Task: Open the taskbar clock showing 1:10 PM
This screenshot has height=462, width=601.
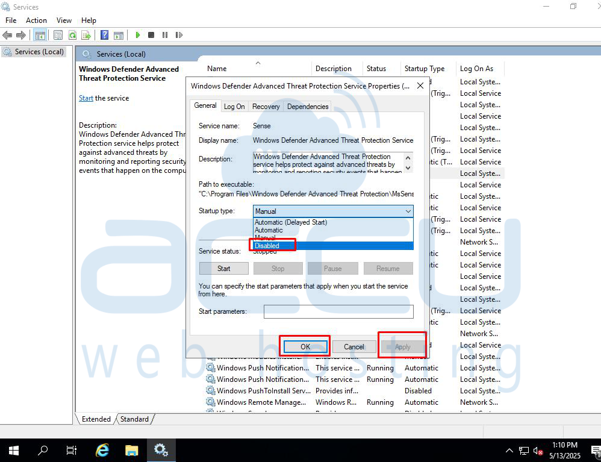Action: point(565,450)
